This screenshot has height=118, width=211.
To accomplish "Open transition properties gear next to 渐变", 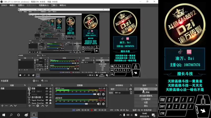I will click(131, 89).
